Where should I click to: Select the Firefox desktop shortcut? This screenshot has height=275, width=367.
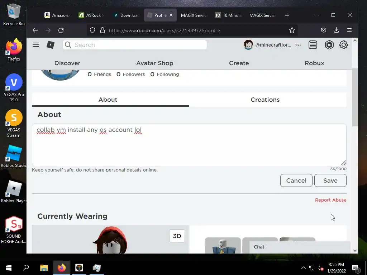(14, 50)
